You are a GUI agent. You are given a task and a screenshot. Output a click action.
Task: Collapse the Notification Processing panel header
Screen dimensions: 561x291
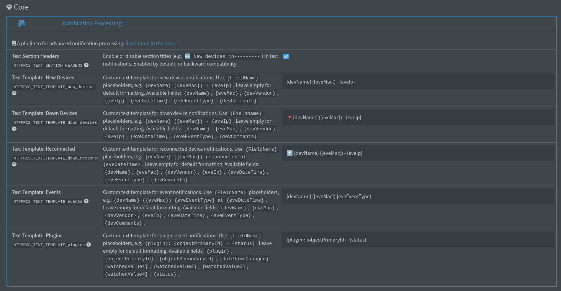pos(281,23)
